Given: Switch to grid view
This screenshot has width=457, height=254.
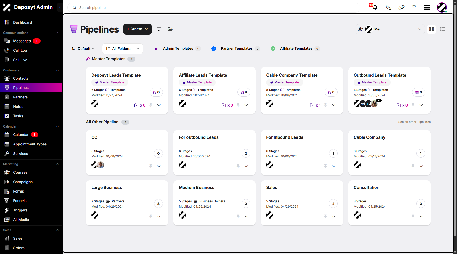Looking at the screenshot, I should tap(432, 29).
